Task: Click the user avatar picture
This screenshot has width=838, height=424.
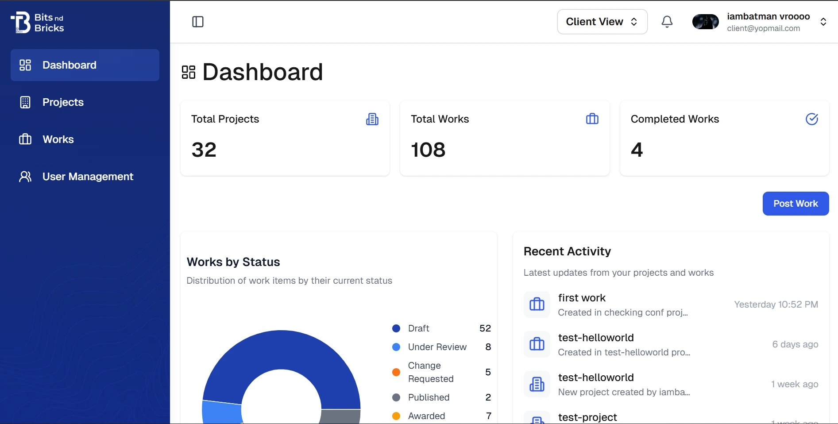Action: point(705,22)
